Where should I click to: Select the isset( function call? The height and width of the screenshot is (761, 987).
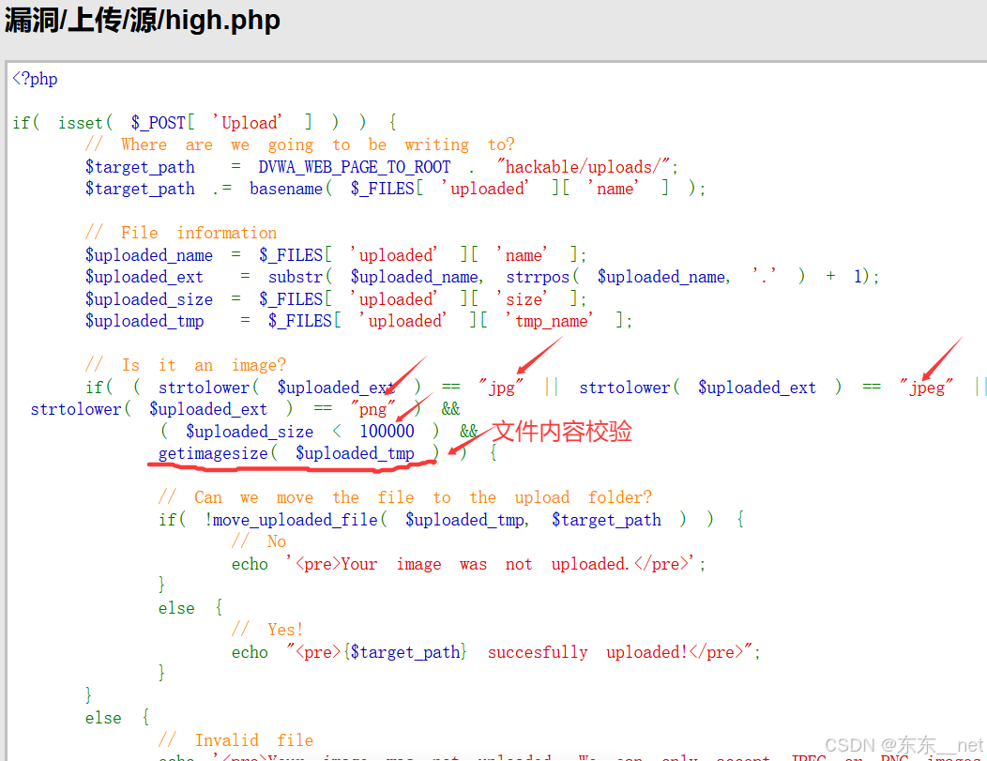coord(85,123)
